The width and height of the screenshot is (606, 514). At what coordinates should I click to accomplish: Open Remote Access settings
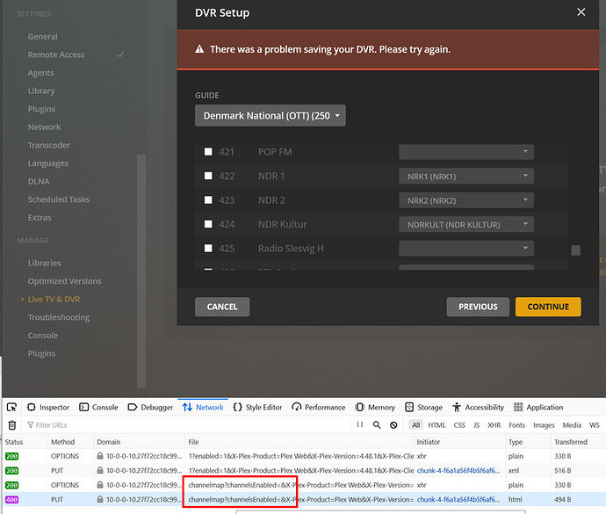point(56,55)
